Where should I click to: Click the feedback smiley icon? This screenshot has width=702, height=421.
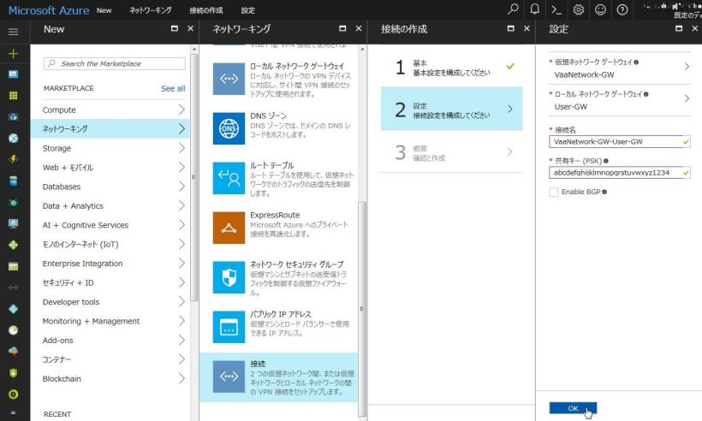tap(600, 9)
